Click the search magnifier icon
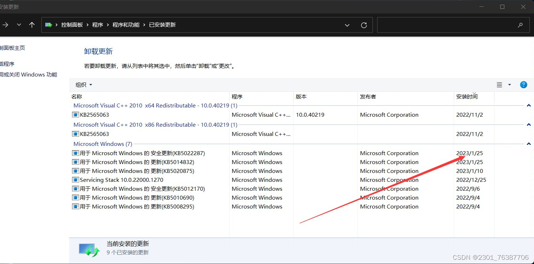This screenshot has height=264, width=534. tap(520, 25)
